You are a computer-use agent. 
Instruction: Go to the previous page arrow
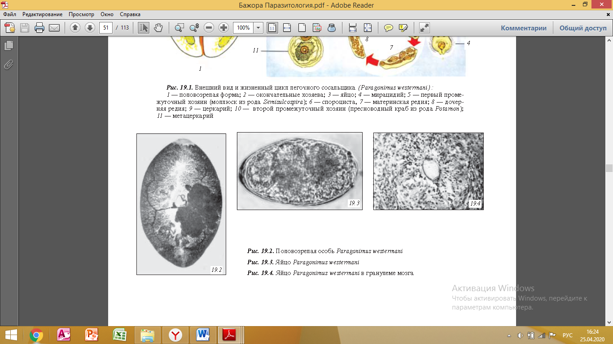[75, 28]
